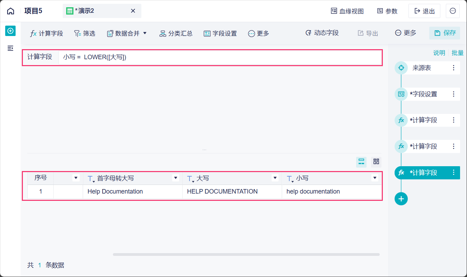
Task: Click the 计算字段 label beside formula
Action: [x=40, y=57]
